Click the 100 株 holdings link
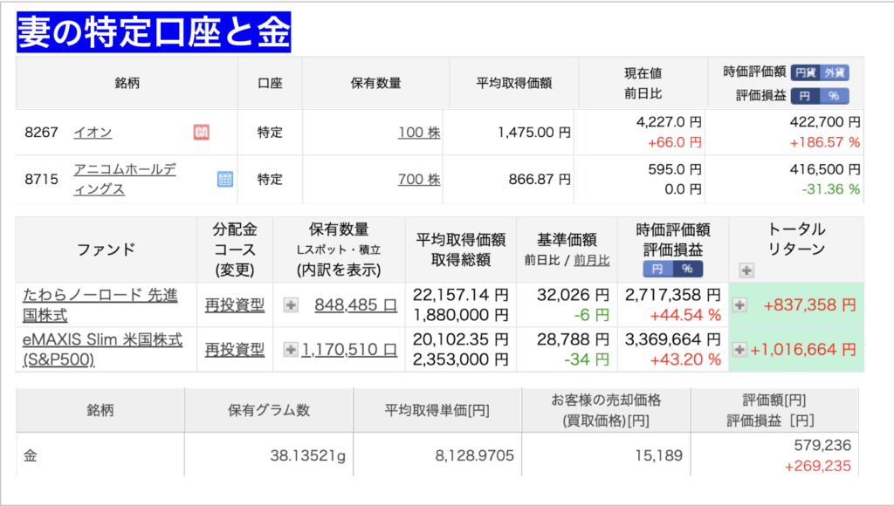The width and height of the screenshot is (894, 506). (419, 133)
